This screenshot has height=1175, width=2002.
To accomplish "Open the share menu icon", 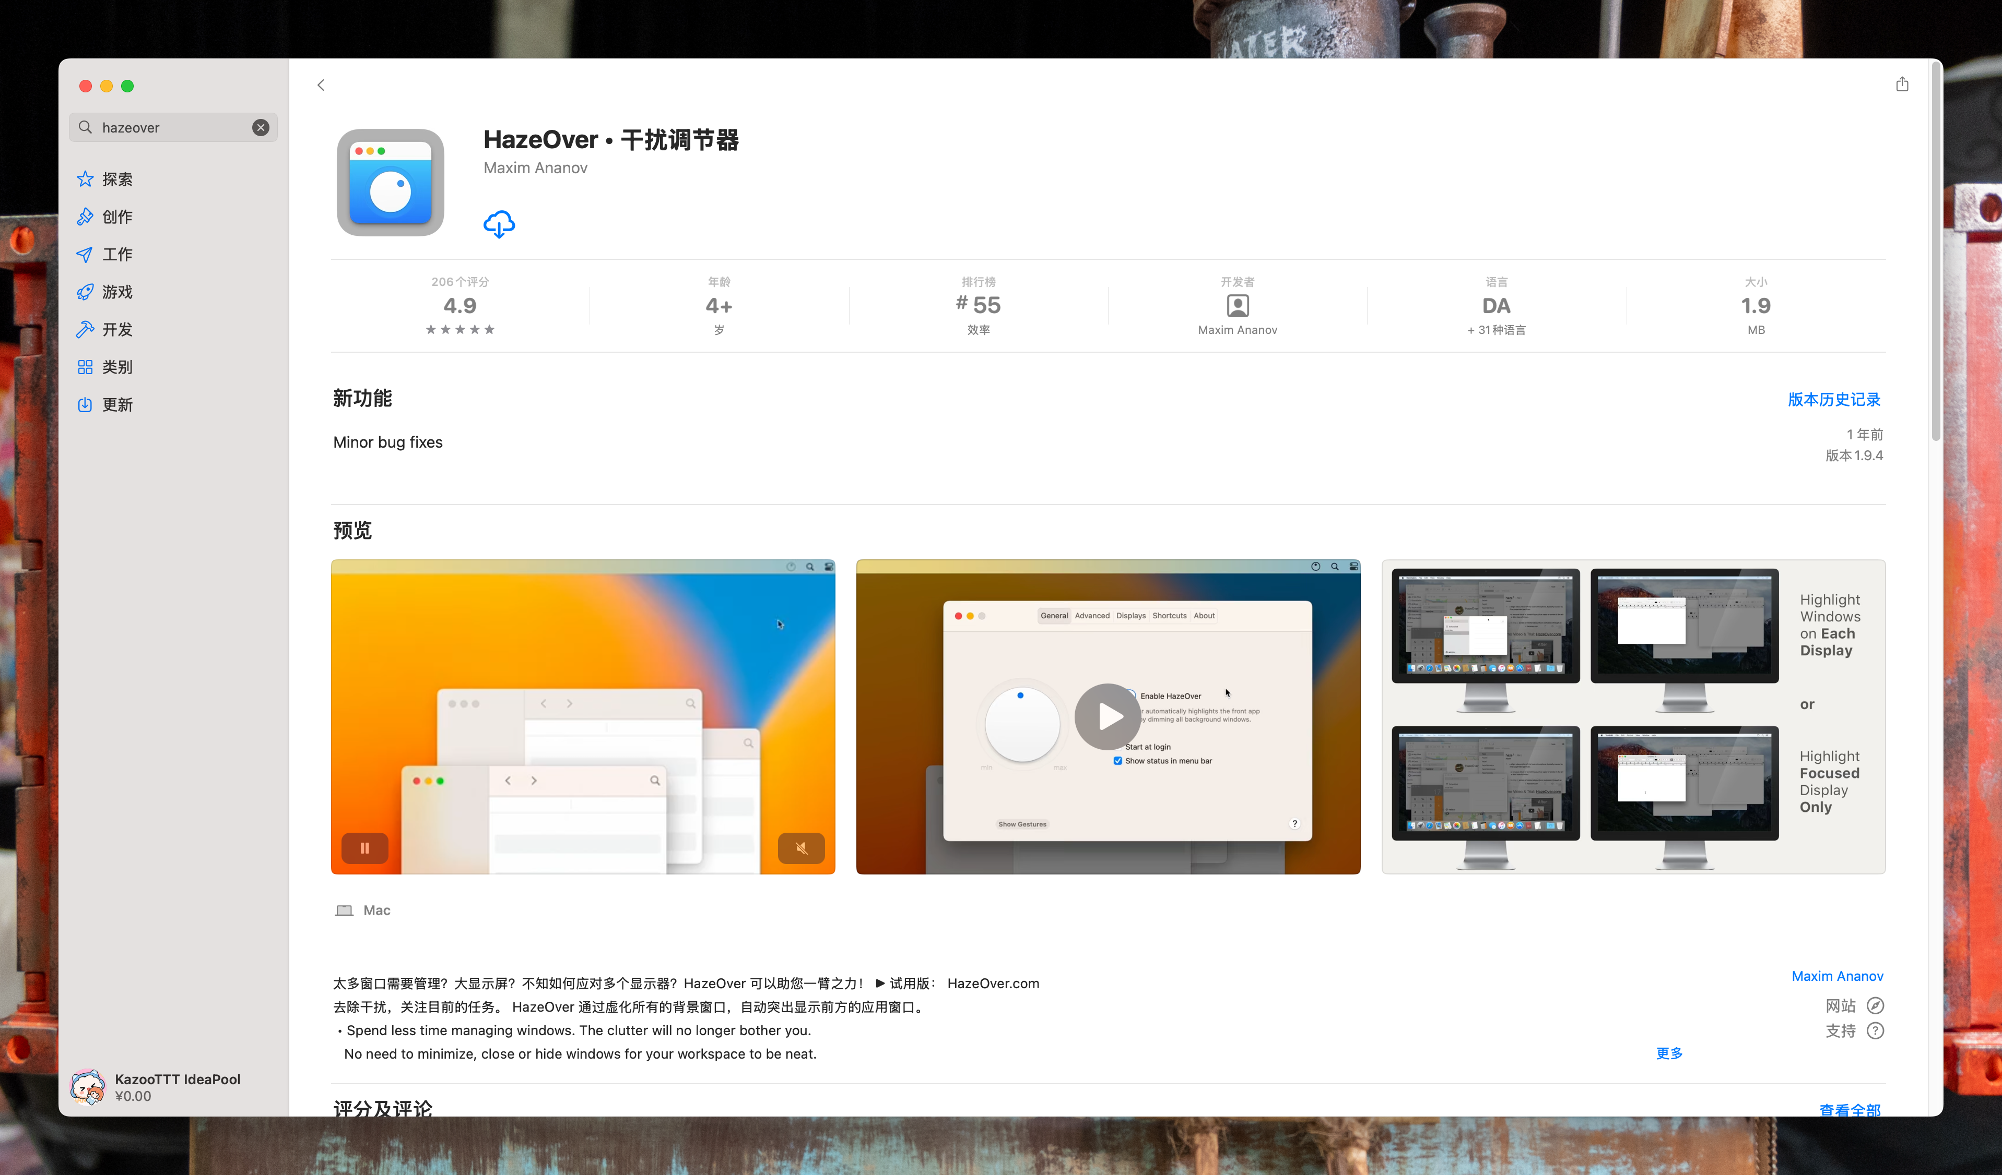I will point(1902,84).
